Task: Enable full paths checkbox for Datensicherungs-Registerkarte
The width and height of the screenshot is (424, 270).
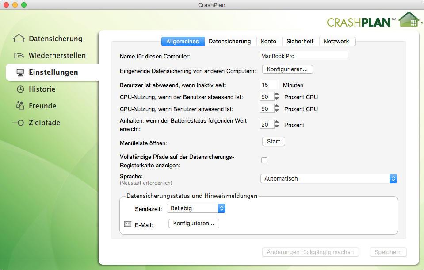Action: (264, 160)
